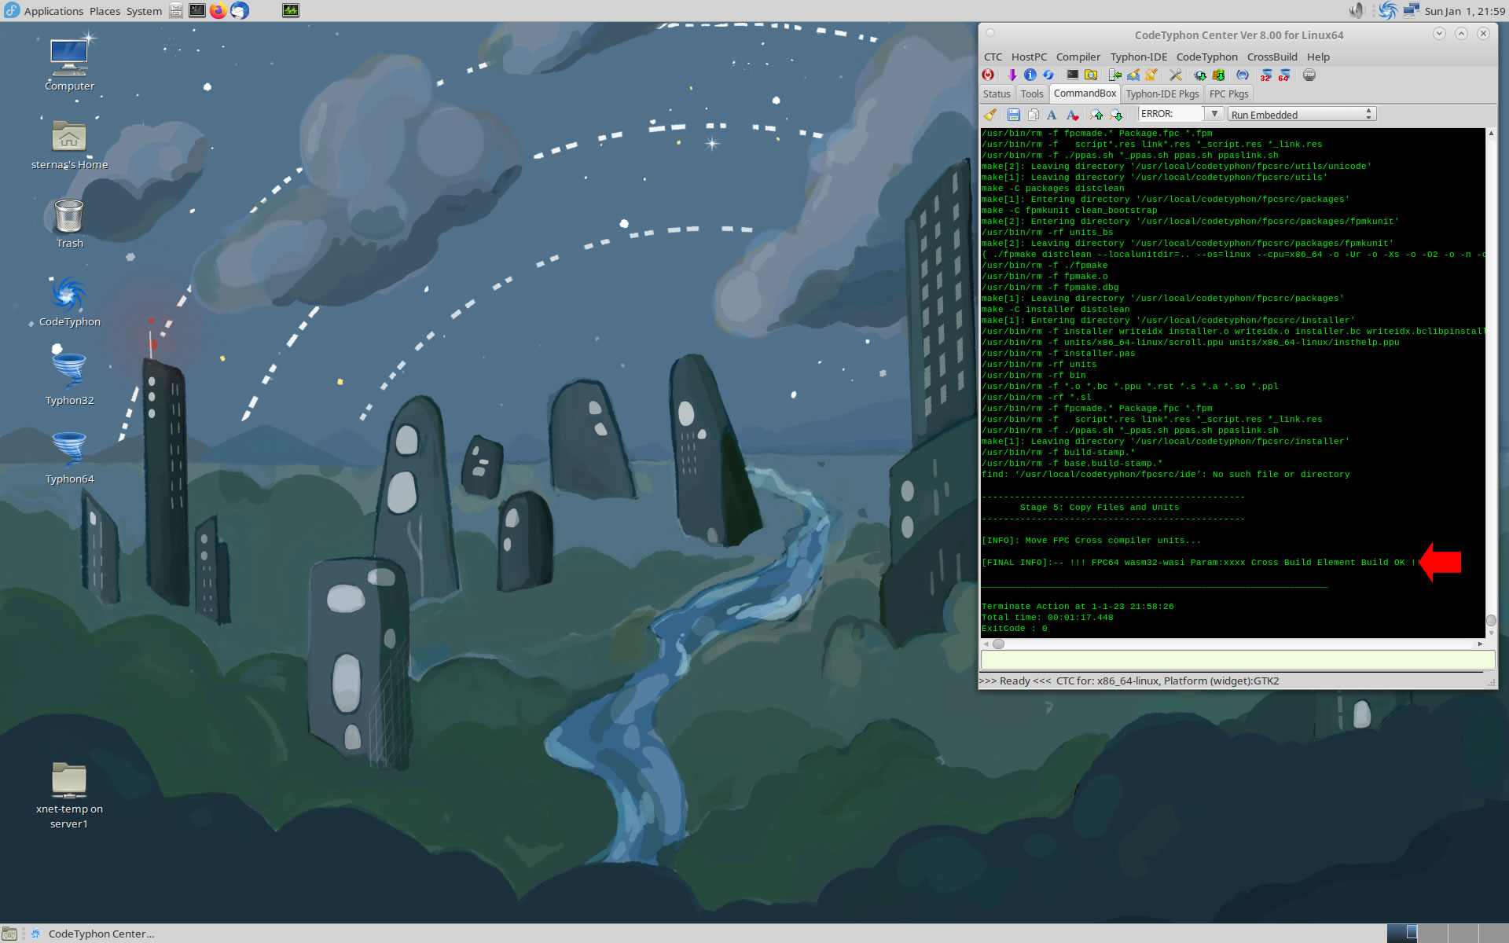Open the Trash desktop icon
The height and width of the screenshot is (943, 1509).
click(69, 224)
